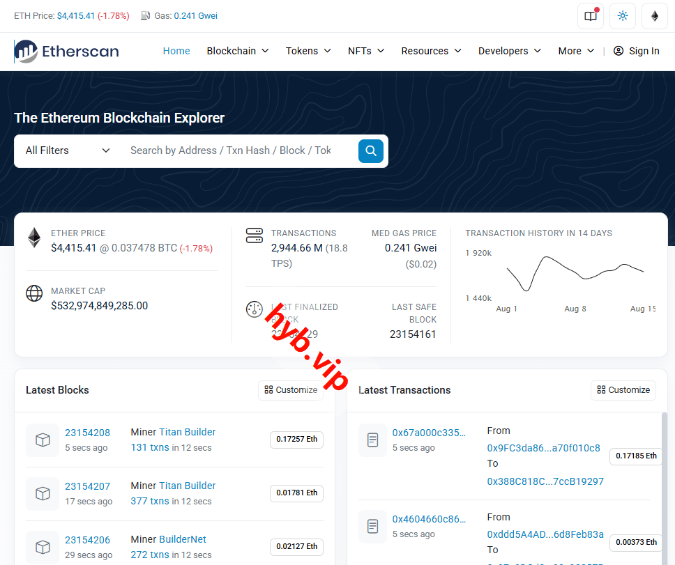This screenshot has width=675, height=565.
Task: Click Customize on Latest Blocks panel
Action: coord(290,390)
